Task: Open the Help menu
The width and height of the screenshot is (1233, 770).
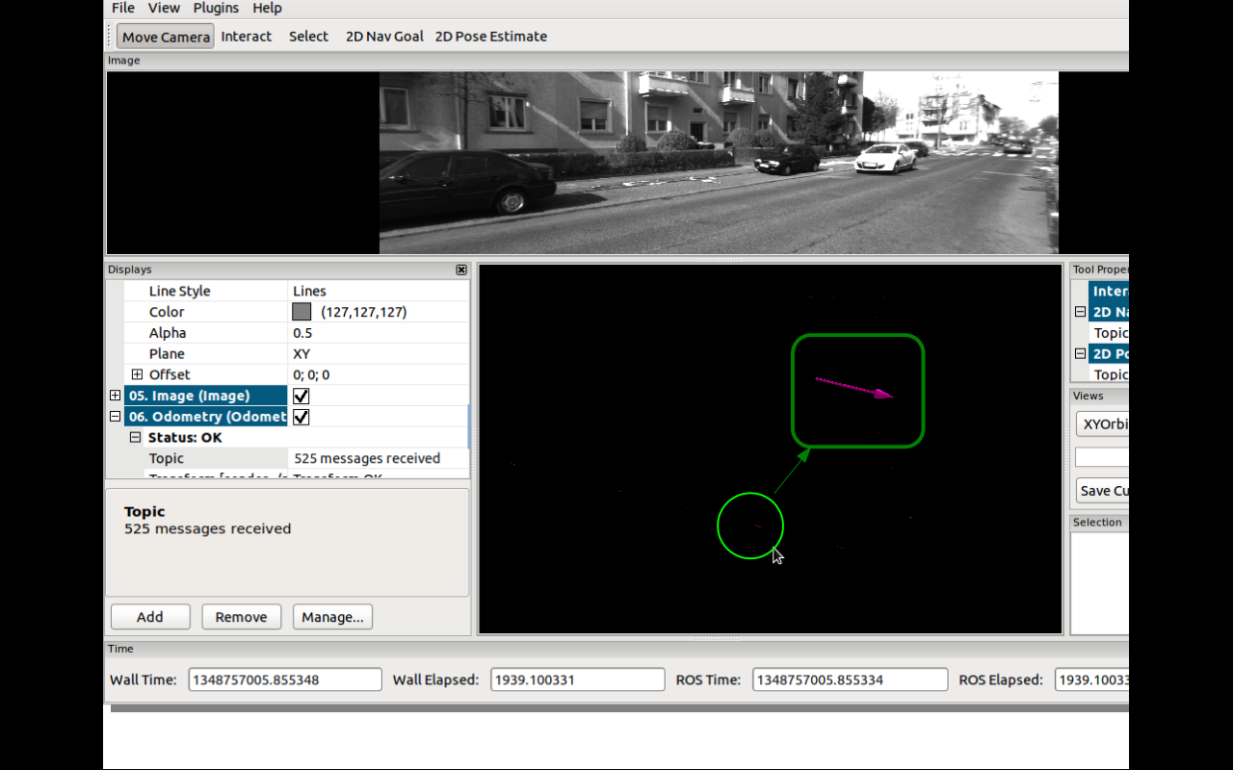Action: 267,8
